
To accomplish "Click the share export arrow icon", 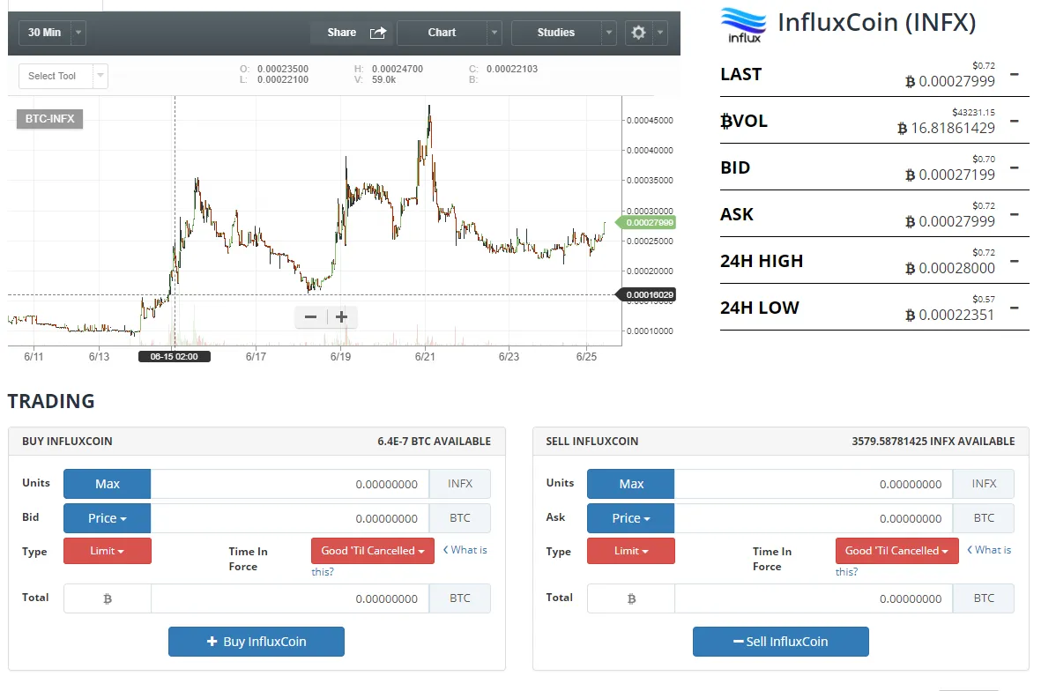I will click(x=378, y=33).
